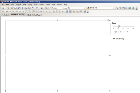Switch to the Start Page tab
This screenshot has width=140, height=93.
[37, 15]
